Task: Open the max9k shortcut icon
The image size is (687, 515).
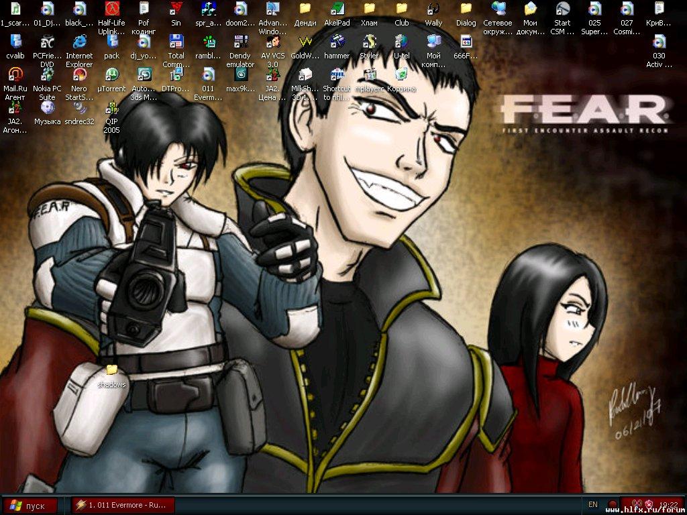Action: [x=240, y=74]
